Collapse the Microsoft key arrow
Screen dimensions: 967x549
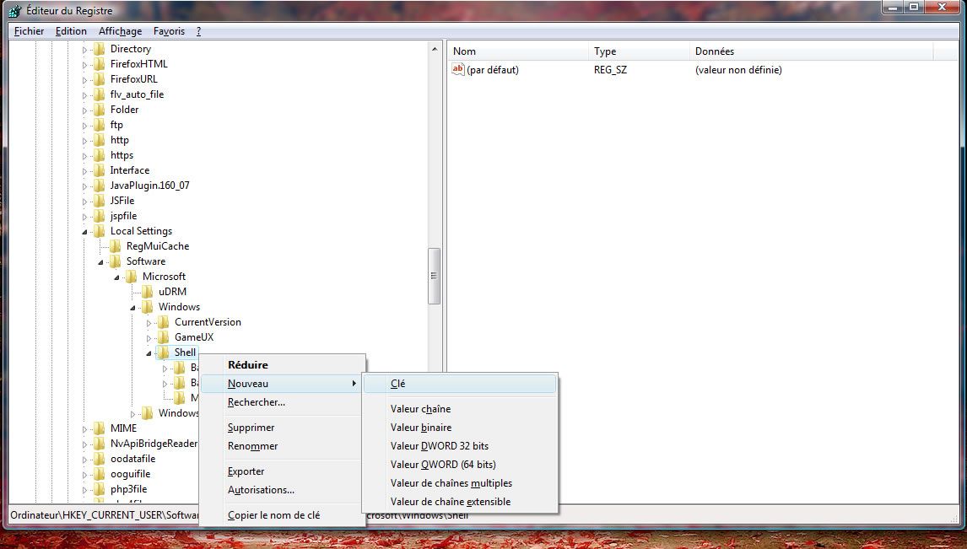point(116,278)
